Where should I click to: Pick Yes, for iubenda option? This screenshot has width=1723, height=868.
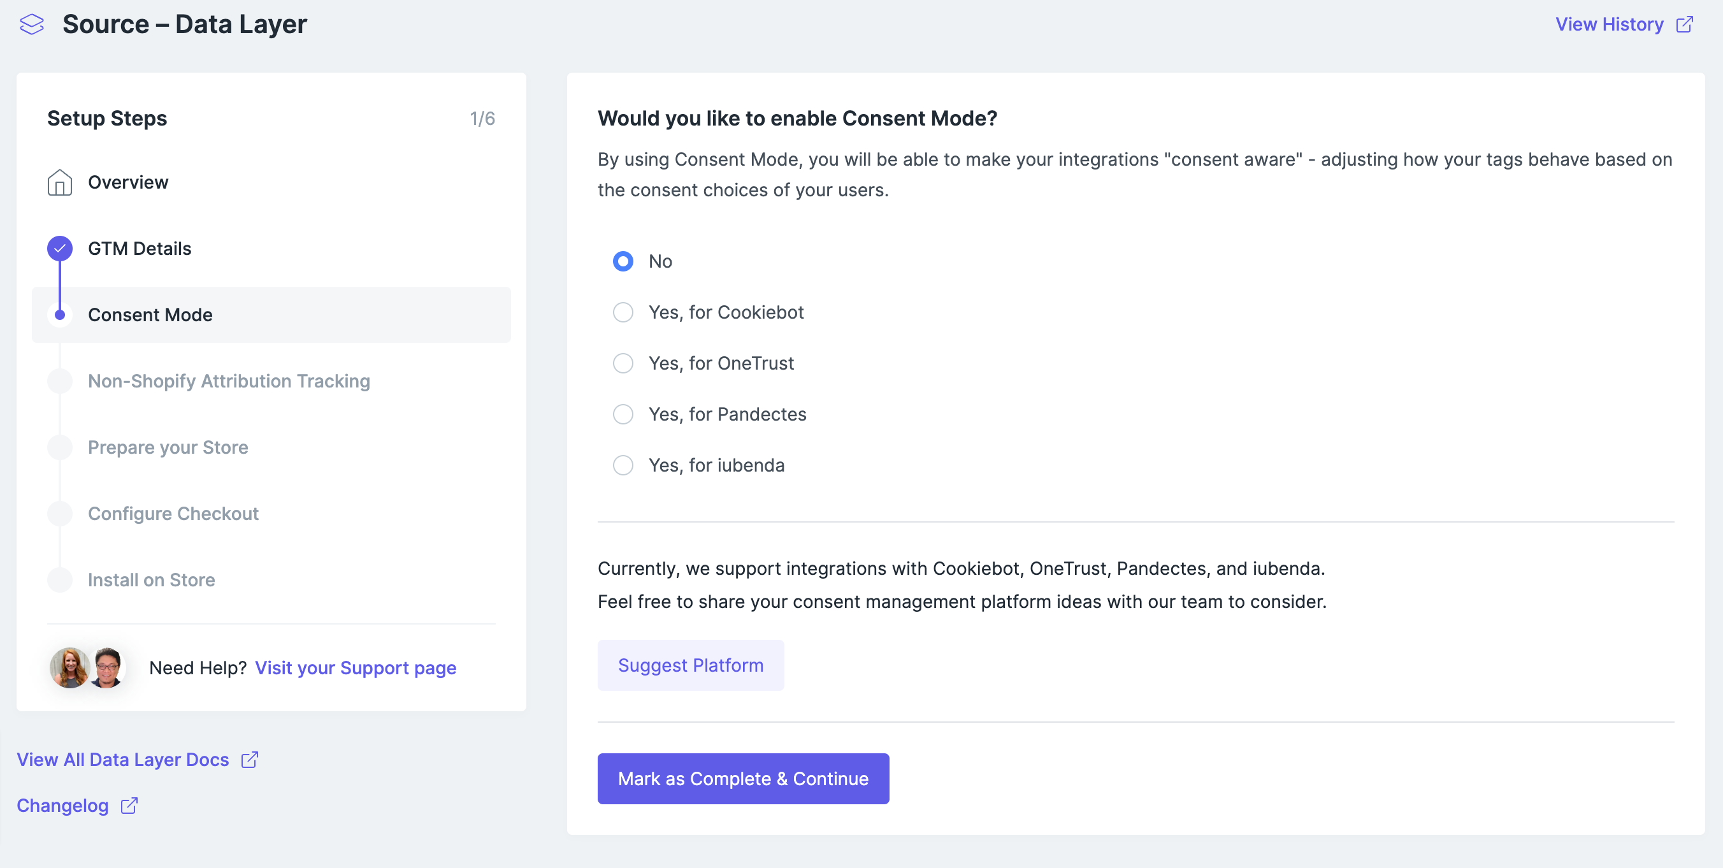point(623,465)
